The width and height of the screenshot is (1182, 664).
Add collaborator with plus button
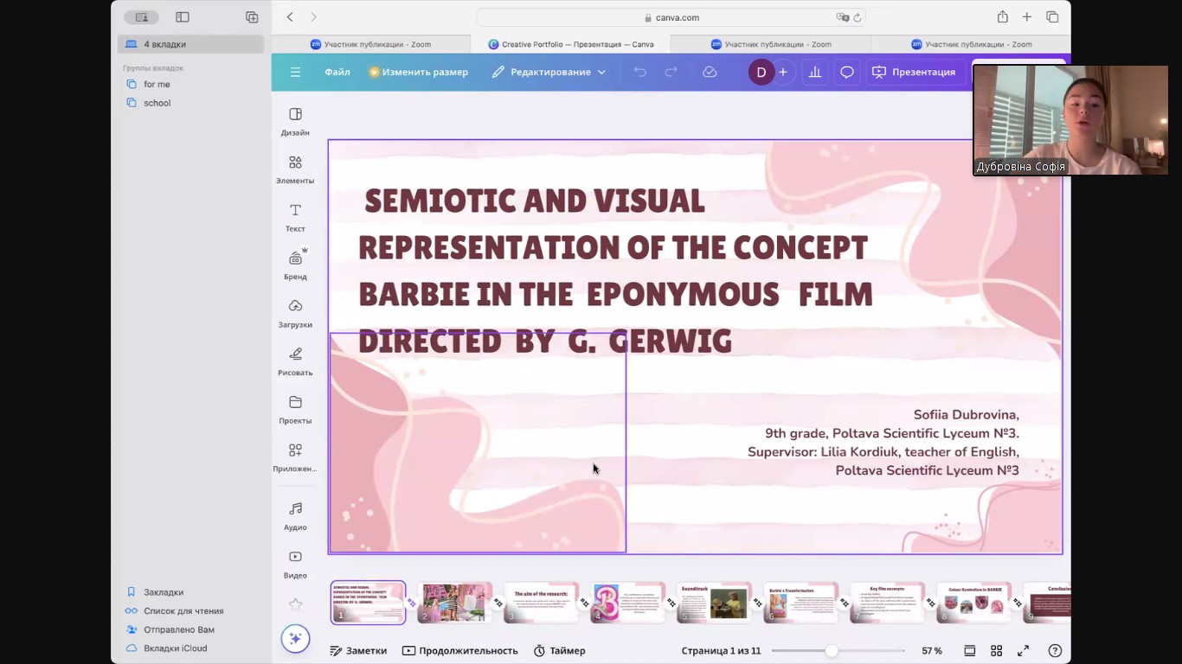[x=782, y=72]
